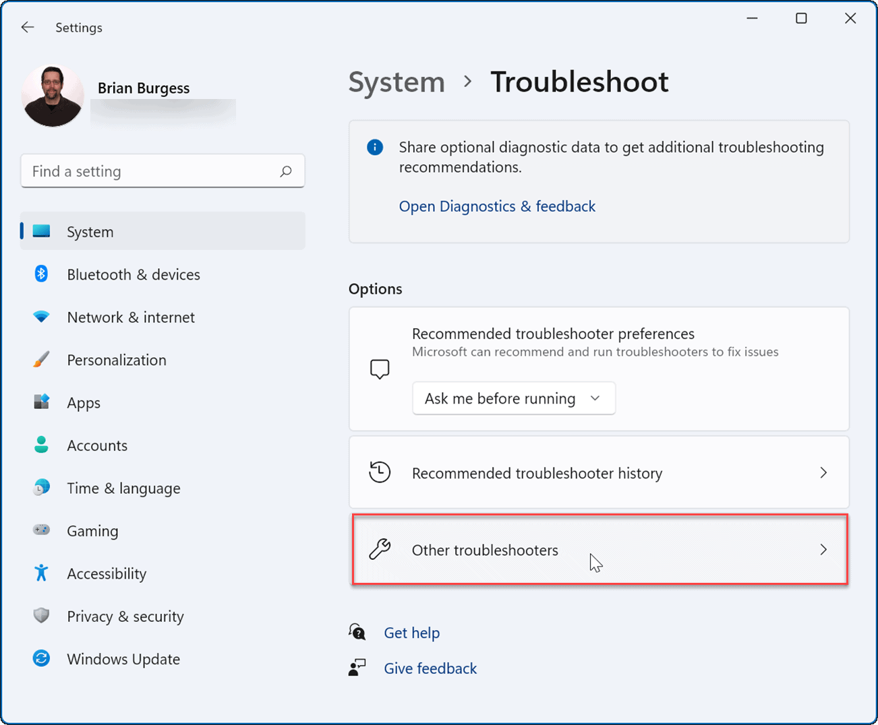Click the back arrow button
Screen dimensions: 878x725
28,27
